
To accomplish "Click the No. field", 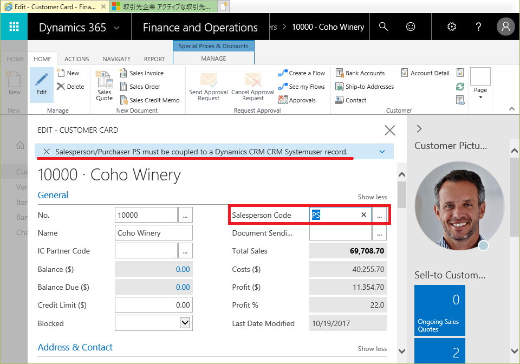I will point(146,215).
